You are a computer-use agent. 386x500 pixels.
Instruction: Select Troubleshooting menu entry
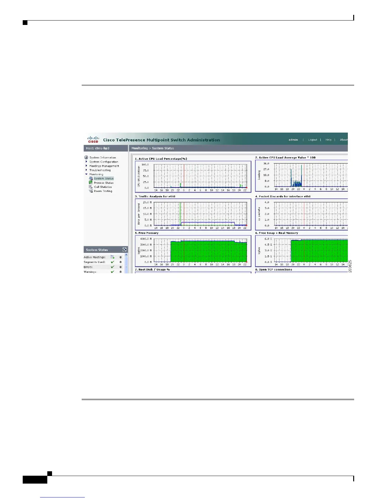pyautogui.click(x=100, y=170)
